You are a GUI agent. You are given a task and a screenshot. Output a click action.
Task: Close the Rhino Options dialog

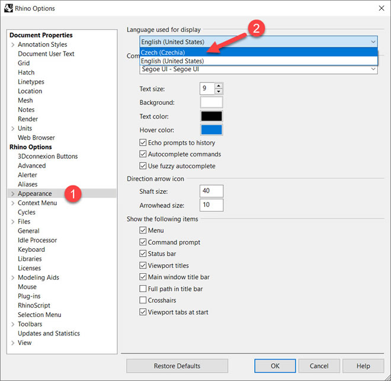(382, 8)
